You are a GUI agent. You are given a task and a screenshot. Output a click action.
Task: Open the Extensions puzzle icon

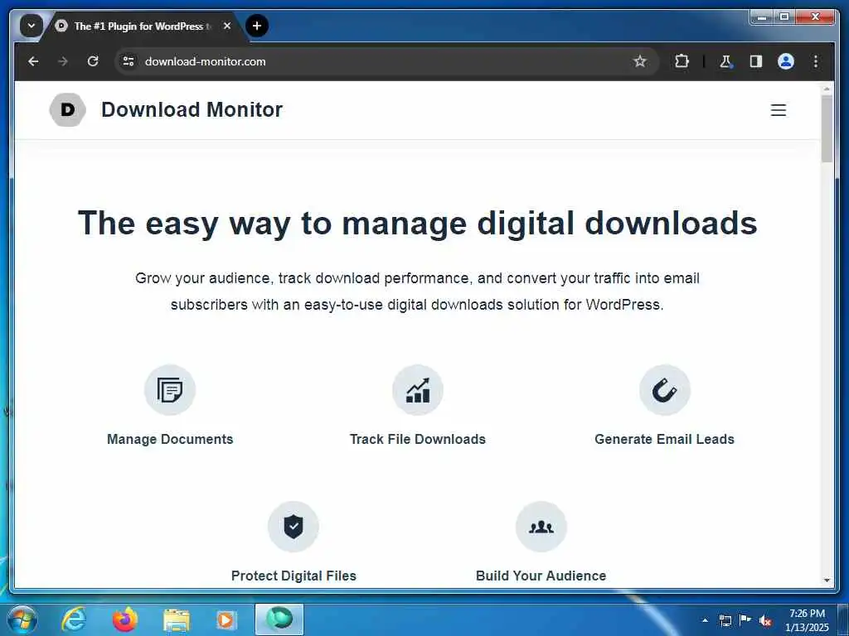pyautogui.click(x=682, y=61)
